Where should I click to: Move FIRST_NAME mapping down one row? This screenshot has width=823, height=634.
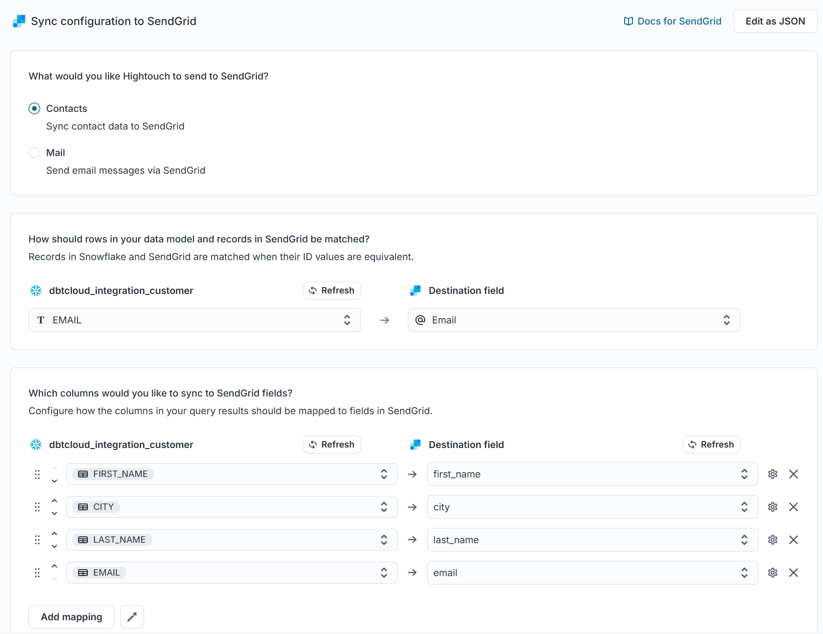55,481
